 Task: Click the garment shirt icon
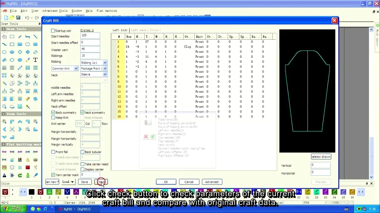(12, 167)
